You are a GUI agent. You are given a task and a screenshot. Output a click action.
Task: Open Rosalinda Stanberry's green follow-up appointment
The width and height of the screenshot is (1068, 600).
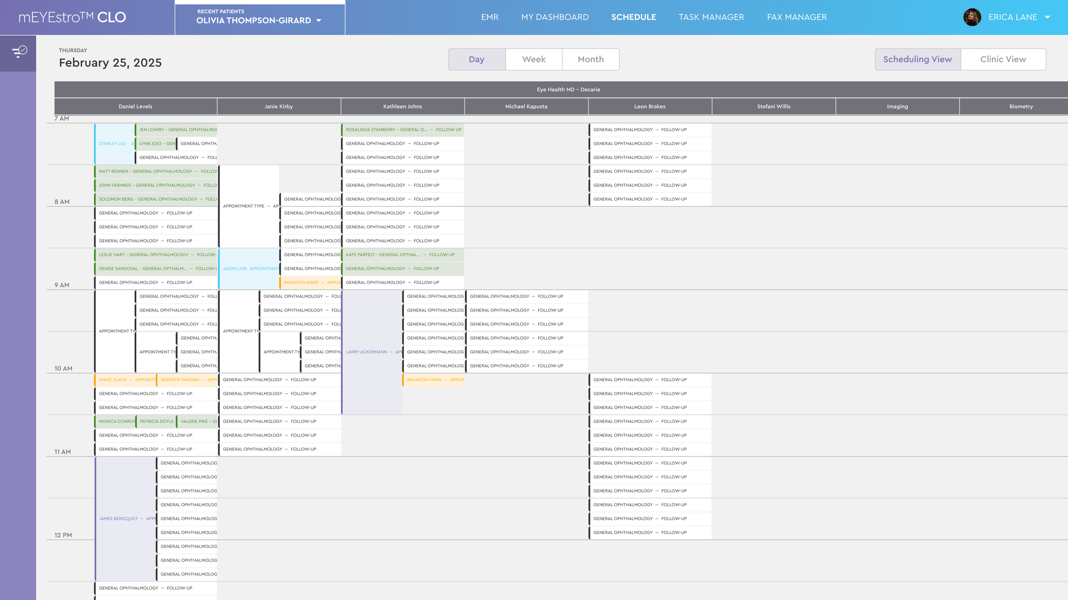pos(402,130)
